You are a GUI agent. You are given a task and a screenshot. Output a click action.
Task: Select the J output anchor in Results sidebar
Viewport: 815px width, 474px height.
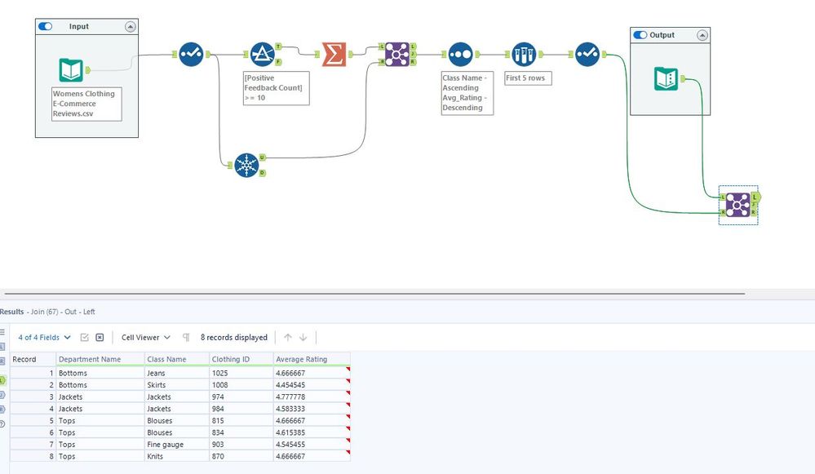tap(5, 394)
